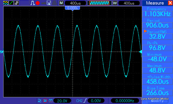This screenshot has width=173, height=104.
Task: Click the Modify button
Action: (157, 101)
